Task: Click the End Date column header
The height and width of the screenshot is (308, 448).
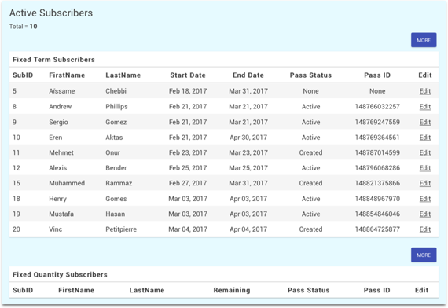Action: (248, 75)
